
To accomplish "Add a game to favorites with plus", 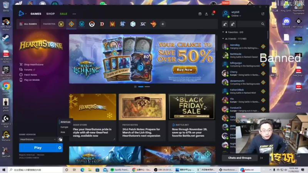I will (162, 24).
